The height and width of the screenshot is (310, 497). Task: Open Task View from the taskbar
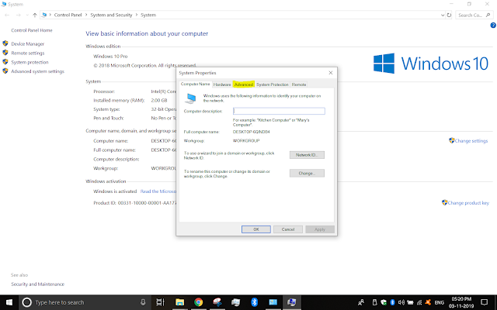click(x=161, y=302)
